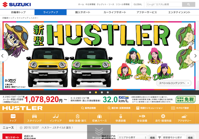
Task: Click the 下へスクロール down-chevron overlay
Action: [99, 132]
